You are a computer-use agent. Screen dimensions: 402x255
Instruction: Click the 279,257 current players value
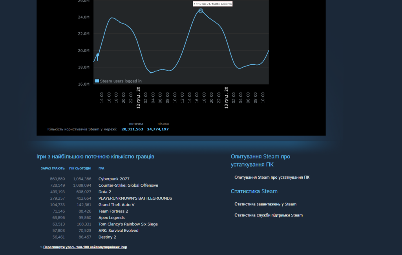pyautogui.click(x=57, y=198)
